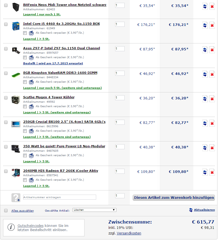
Task: Click gift icon under Scythe Mugen 4
Action: (x=31, y=106)
